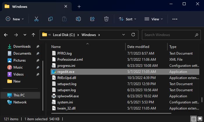The height and width of the screenshot is (122, 204).
Task: Go back with the left arrow
Action: 6,35
